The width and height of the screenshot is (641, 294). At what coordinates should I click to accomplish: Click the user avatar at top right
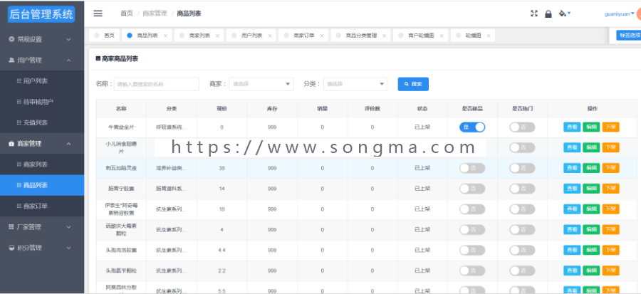point(638,14)
